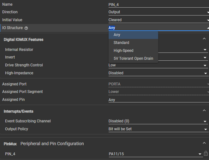This screenshot has width=209, height=160.
Task: Click the 'Initial Value' label
Action: [x=12, y=20]
